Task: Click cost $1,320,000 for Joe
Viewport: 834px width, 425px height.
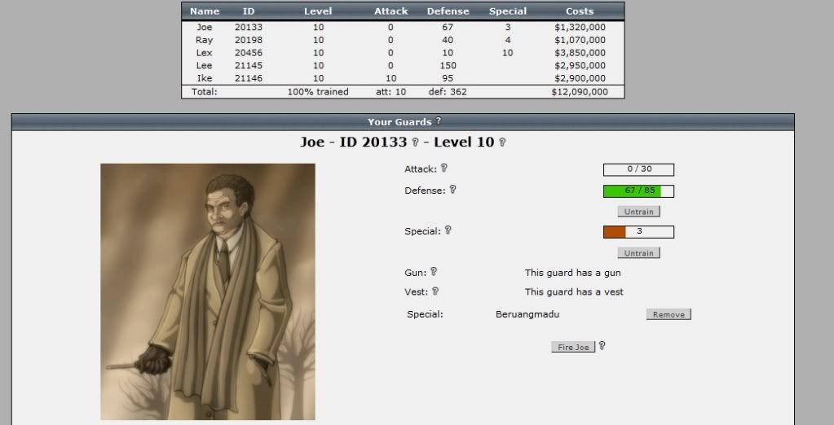Action: coord(580,27)
